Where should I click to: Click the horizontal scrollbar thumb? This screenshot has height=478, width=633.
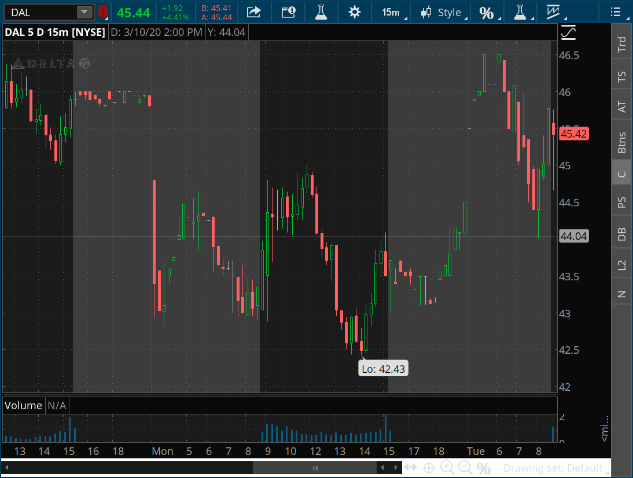[x=315, y=468]
